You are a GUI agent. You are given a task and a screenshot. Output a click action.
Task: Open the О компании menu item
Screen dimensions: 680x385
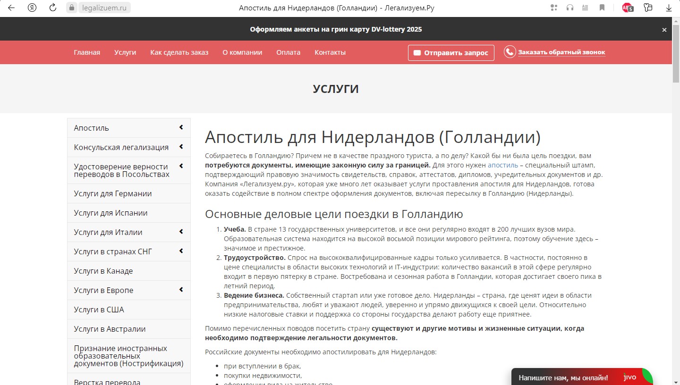(242, 52)
